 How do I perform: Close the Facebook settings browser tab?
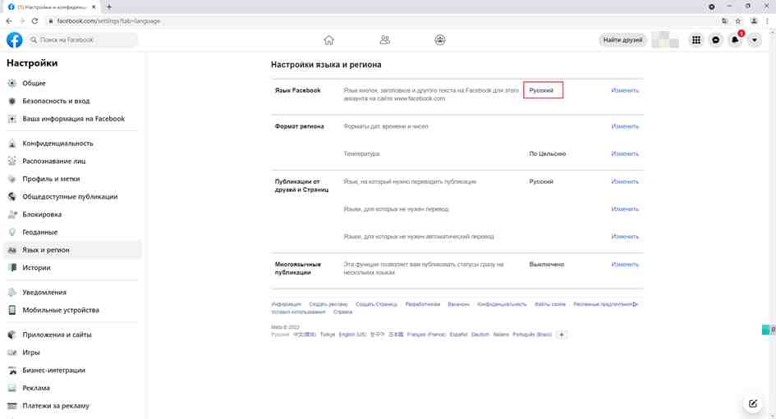coord(94,7)
